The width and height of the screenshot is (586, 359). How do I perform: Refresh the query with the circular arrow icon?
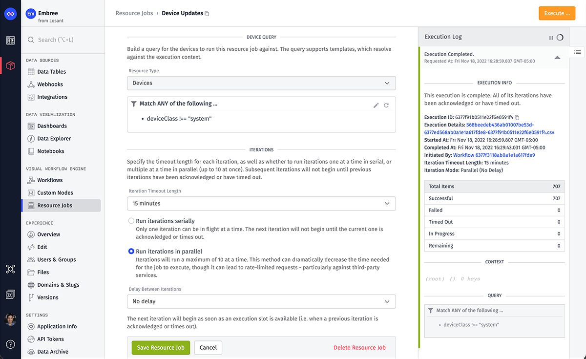(x=386, y=105)
